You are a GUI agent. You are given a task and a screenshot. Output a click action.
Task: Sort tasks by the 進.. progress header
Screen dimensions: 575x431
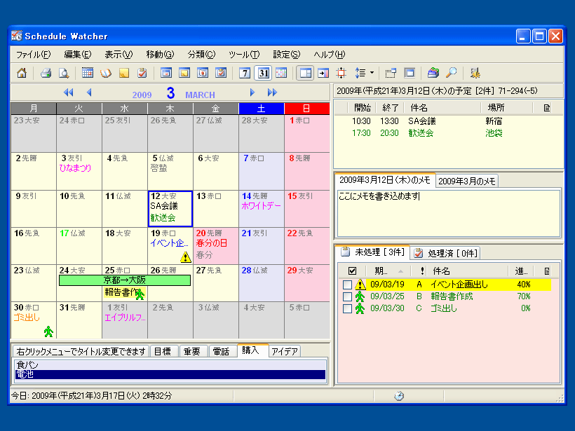pos(521,271)
